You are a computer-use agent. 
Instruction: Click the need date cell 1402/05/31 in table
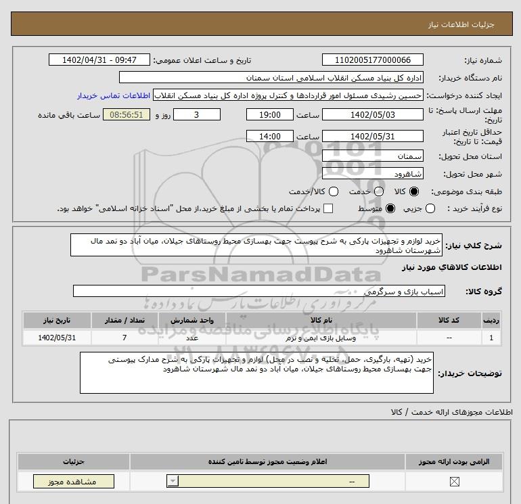[57, 338]
